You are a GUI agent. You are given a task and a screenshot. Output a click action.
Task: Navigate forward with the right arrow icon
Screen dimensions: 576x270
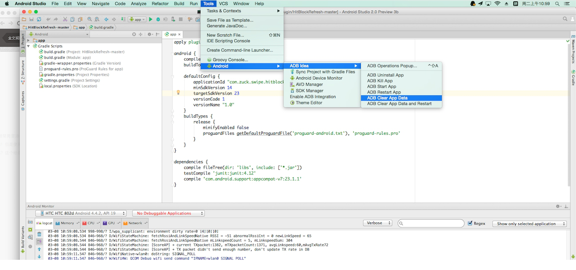click(x=114, y=20)
